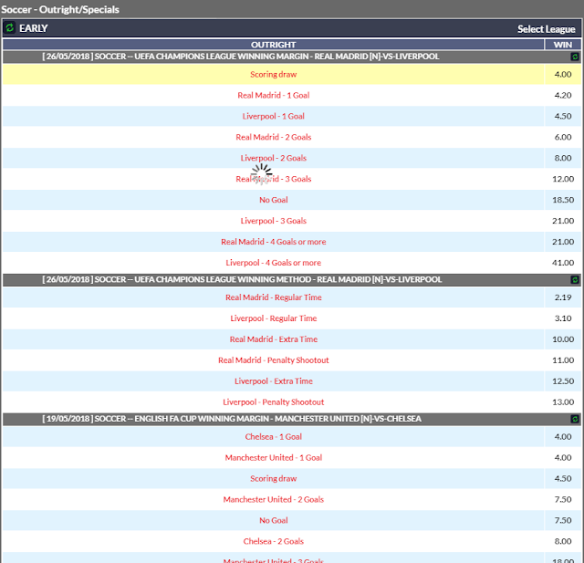Choose Manchester United - 2 Goals
This screenshot has width=584, height=563.
(x=274, y=499)
